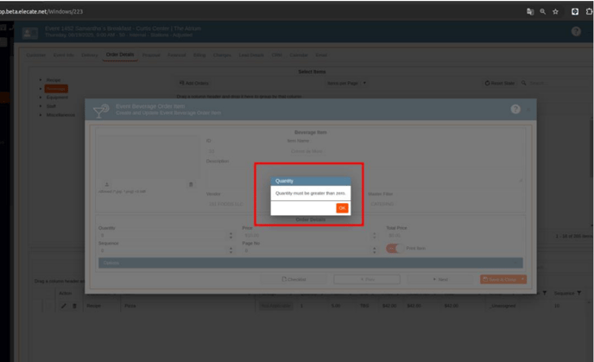Click the Checklist checkbox button
This screenshot has width=594, height=362.
294,279
